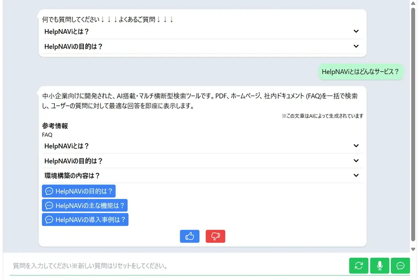The image size is (419, 279).
Task: Click the FAQ label under 参考情報
Action: point(47,135)
